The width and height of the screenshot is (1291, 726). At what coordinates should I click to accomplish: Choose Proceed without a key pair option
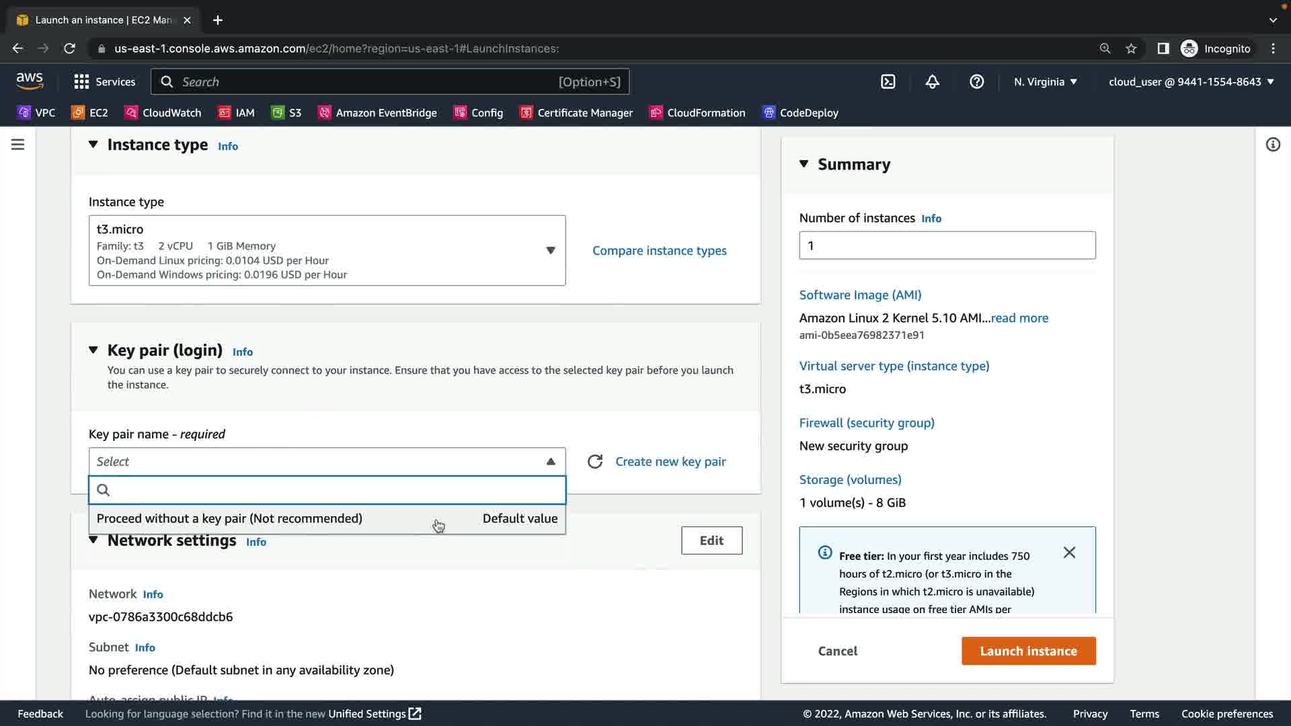click(229, 518)
